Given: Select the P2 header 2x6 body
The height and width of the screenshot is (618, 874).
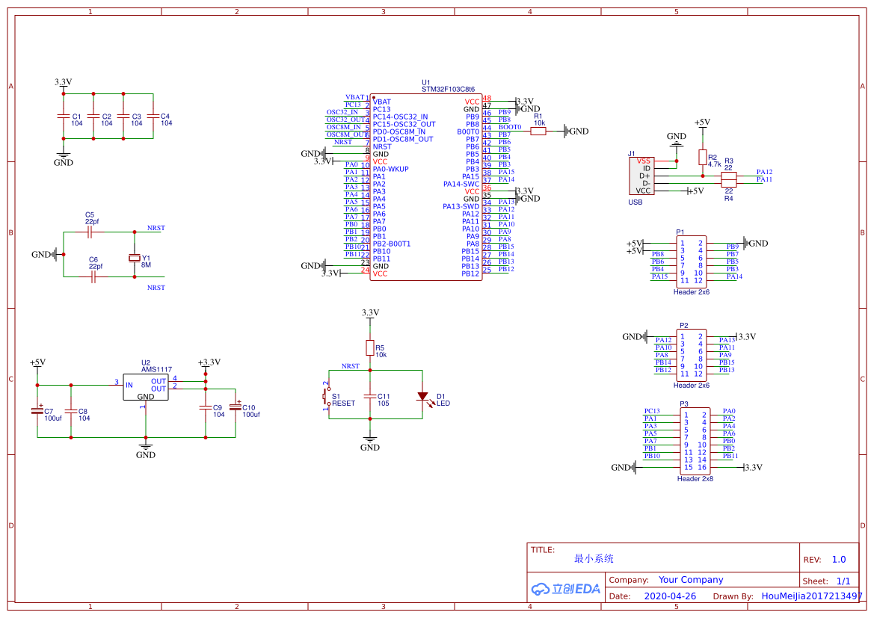Looking at the screenshot, I should 691,356.
